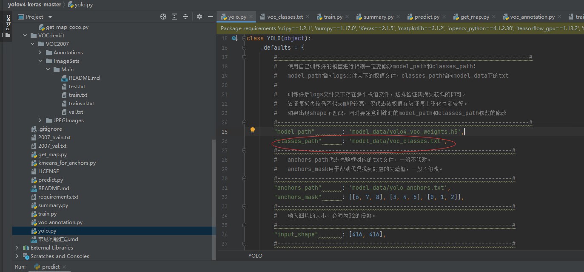Screen dimensions: 584x272
Task: Fold the class YOLO block at line 15
Action: tap(244, 39)
